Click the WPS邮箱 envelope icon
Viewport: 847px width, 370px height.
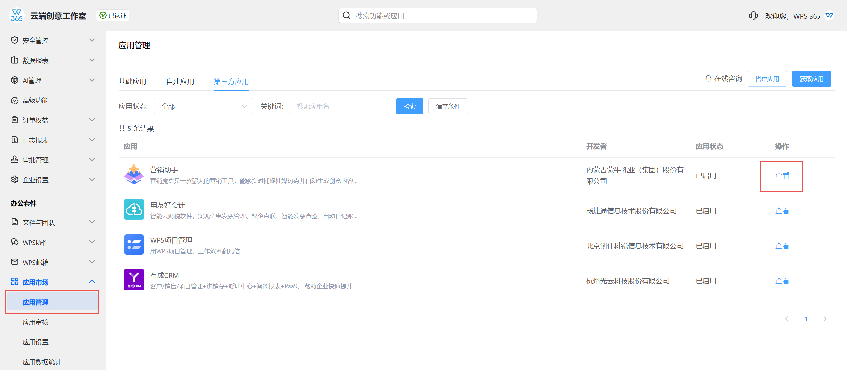tap(15, 262)
